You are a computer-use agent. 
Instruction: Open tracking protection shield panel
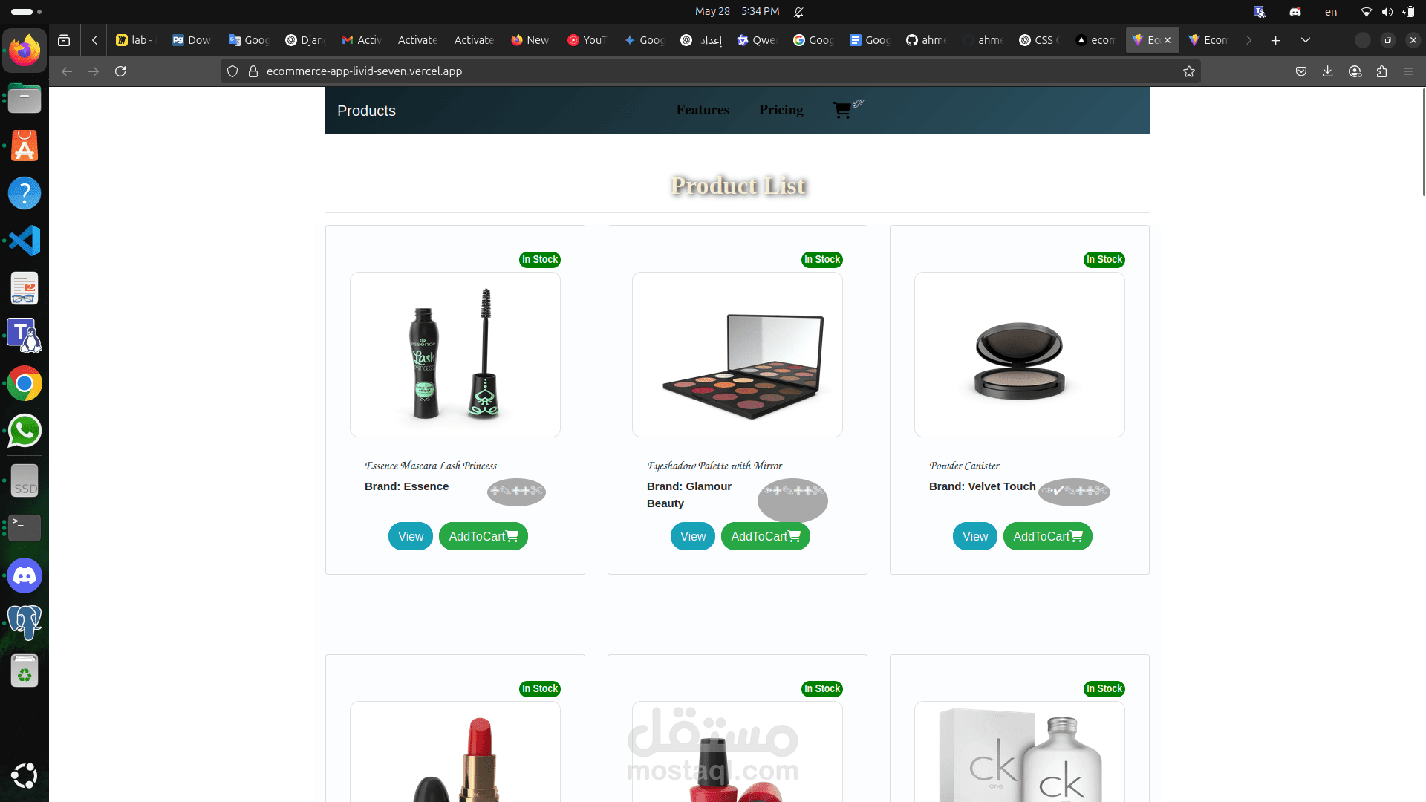(232, 71)
